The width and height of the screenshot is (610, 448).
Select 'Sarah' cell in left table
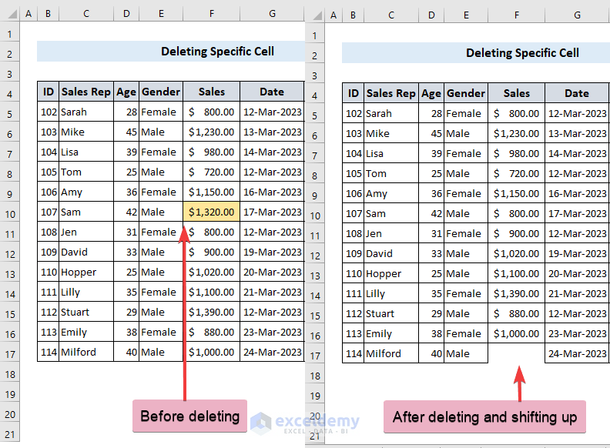click(86, 112)
